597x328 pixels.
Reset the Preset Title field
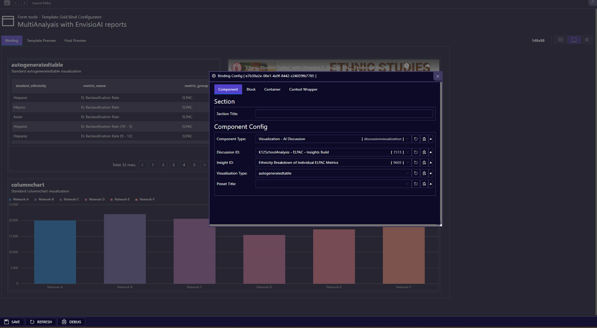pyautogui.click(x=416, y=184)
